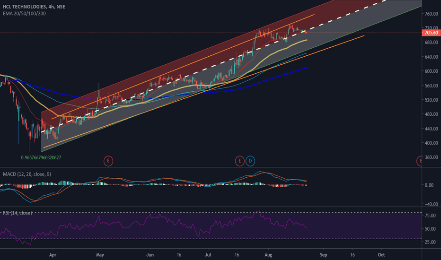Click the Aug label on time axis
Viewport: 441px width, 260px height.
(268, 255)
